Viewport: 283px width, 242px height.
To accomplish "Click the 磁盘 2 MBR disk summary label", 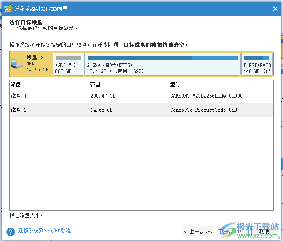I will point(37,64).
